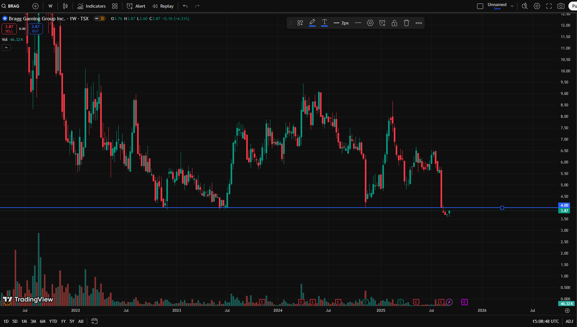This screenshot has width=577, height=327.
Task: Open more options ellipsis in floating toolbar
Action: [419, 23]
